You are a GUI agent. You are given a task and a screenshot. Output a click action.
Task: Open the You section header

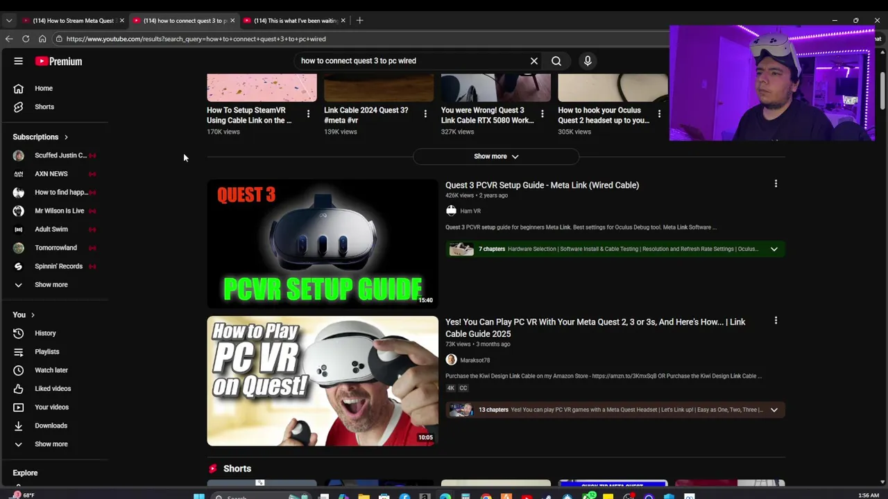[24, 315]
